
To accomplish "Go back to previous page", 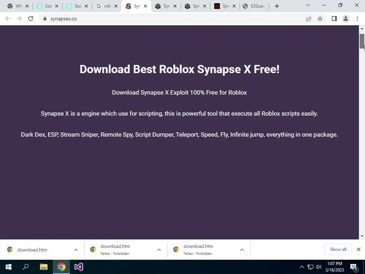I will [x=8, y=19].
